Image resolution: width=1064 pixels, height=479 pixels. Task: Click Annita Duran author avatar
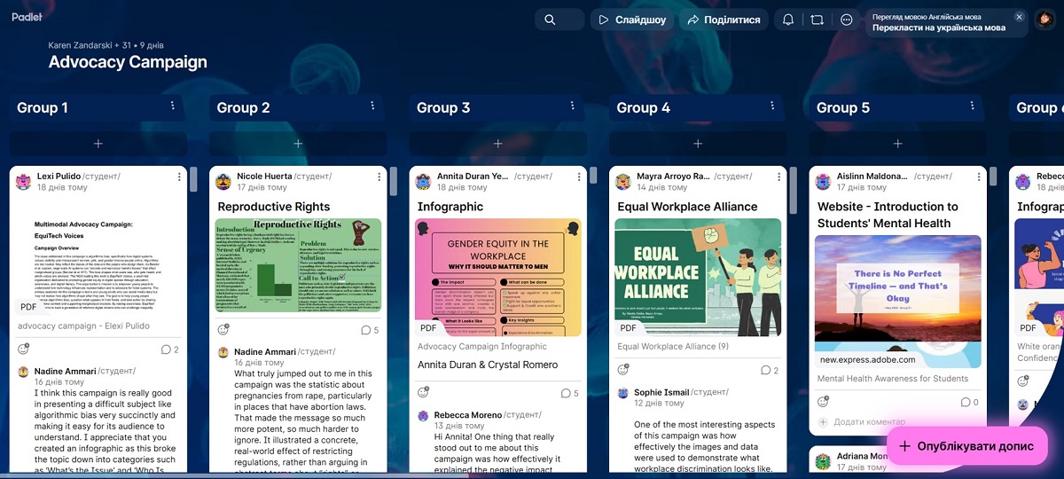pos(424,182)
